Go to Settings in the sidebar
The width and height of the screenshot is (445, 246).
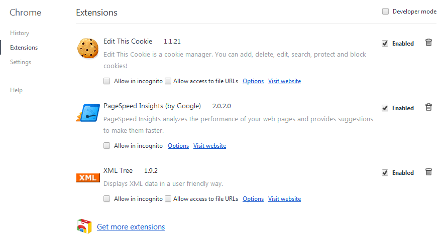21,62
